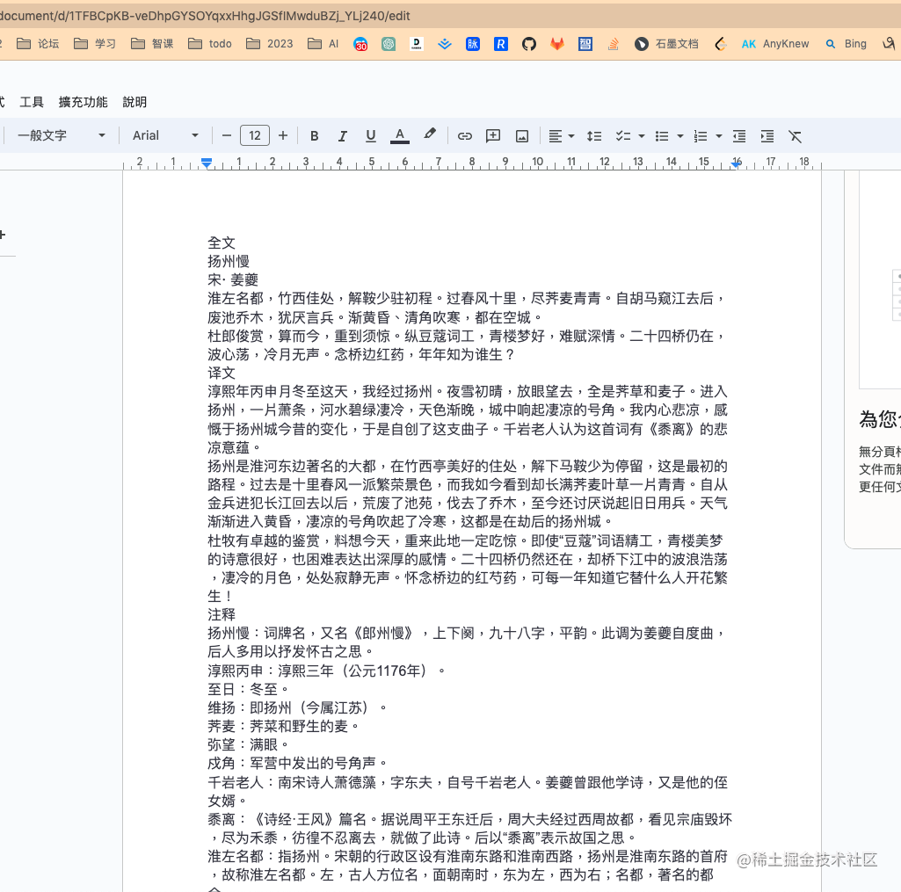Click the line 弥望：满眼。
The height and width of the screenshot is (892, 901).
click(248, 745)
